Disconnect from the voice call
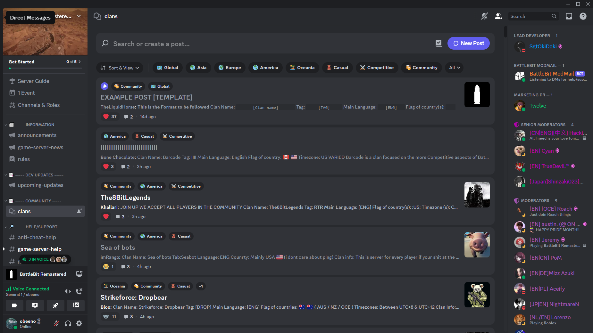593x333 pixels. [x=79, y=291]
